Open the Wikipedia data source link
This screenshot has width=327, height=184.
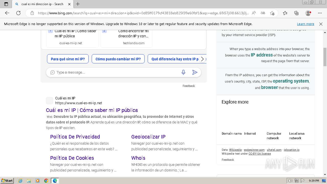coord(235,150)
